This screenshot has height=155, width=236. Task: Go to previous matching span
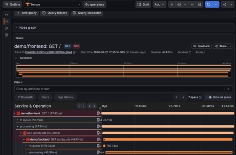coord(176,97)
